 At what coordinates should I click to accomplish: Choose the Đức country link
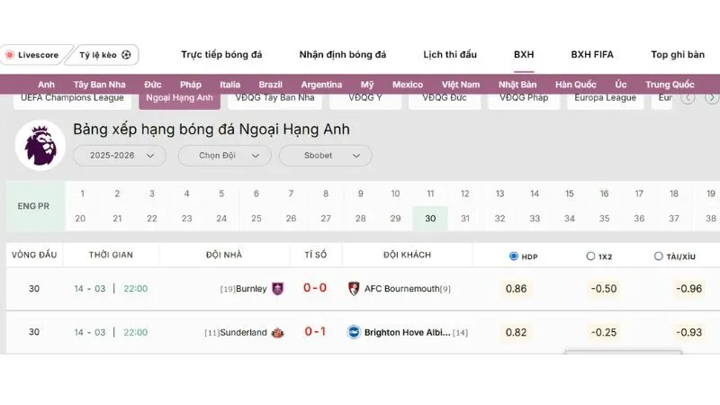click(153, 85)
